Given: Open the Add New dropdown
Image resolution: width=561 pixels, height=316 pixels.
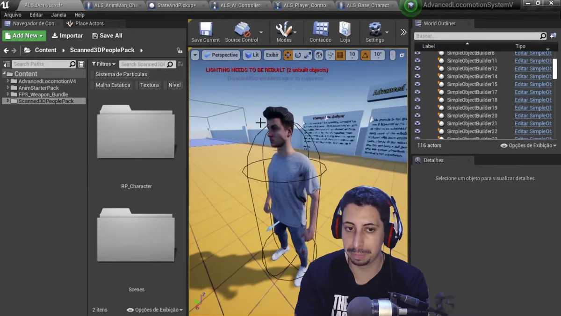Looking at the screenshot, I should 24,36.
